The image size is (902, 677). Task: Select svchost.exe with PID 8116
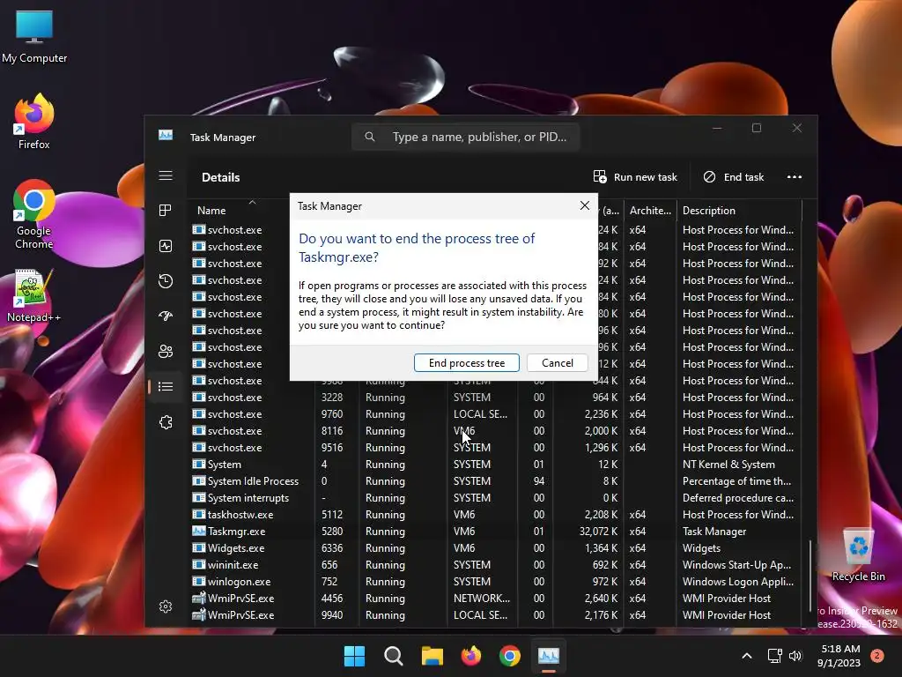[x=495, y=430]
